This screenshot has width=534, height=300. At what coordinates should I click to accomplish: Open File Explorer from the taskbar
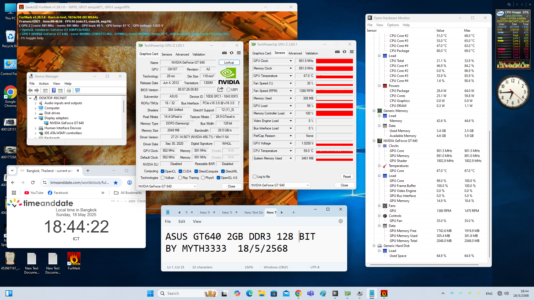point(261,293)
